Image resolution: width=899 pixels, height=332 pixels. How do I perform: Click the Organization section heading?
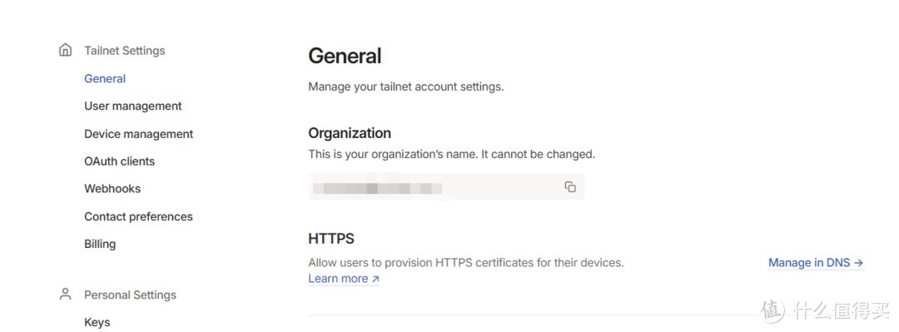click(350, 133)
